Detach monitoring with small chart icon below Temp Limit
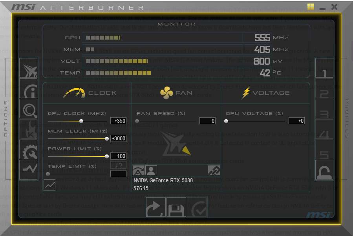Screen dimensions: 353x236 49,185
